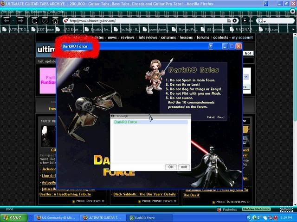Screen dimensions: 297x222
Task: Switch to UG Community taskbar item
Action: 56,218
